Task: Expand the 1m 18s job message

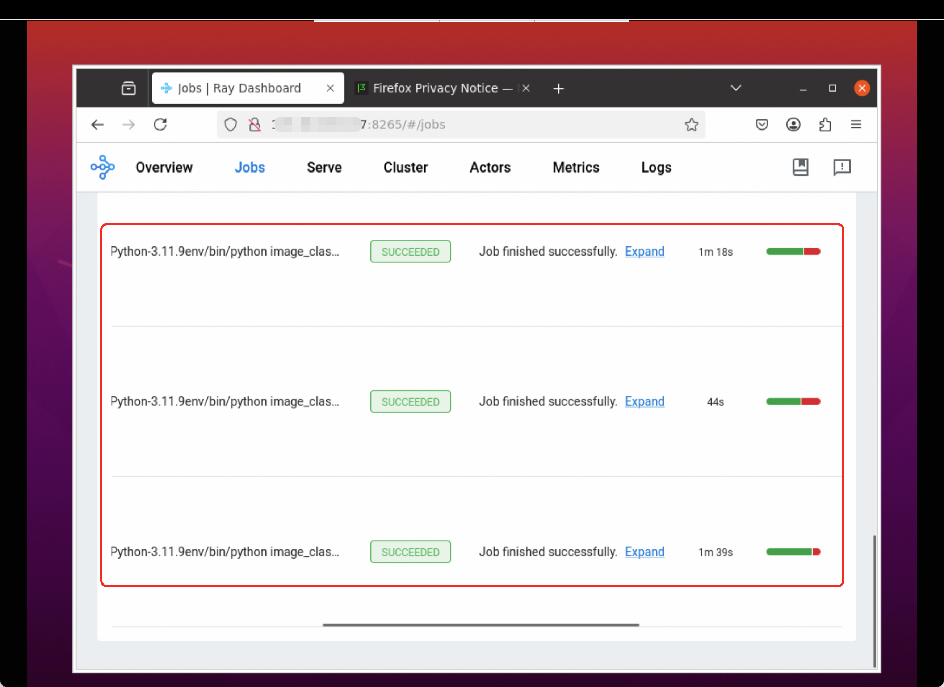Action: point(644,251)
